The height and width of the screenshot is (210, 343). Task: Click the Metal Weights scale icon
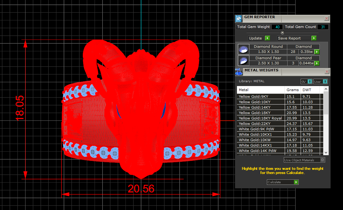(239, 71)
